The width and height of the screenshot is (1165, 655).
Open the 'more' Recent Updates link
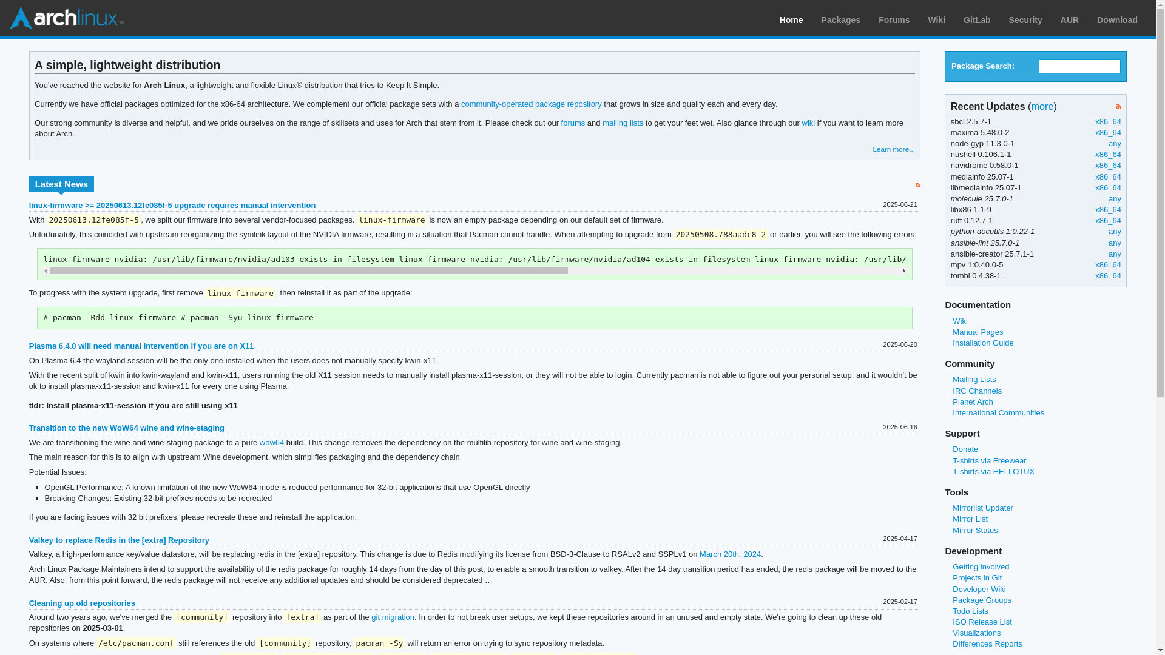1042,106
